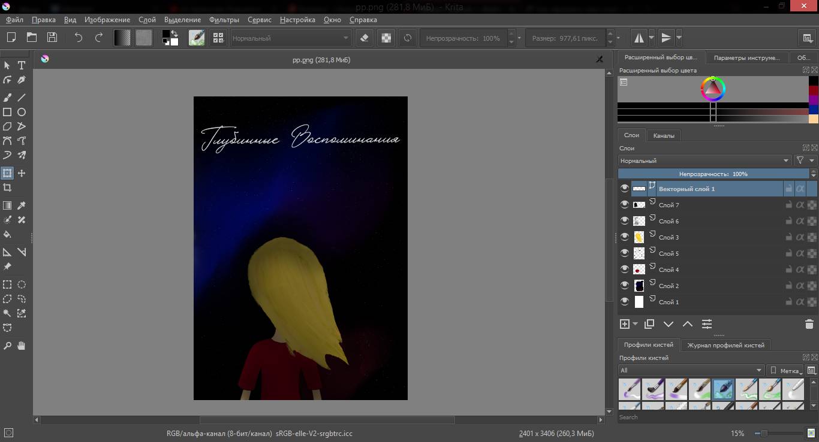Hide layer Слой 7

625,205
